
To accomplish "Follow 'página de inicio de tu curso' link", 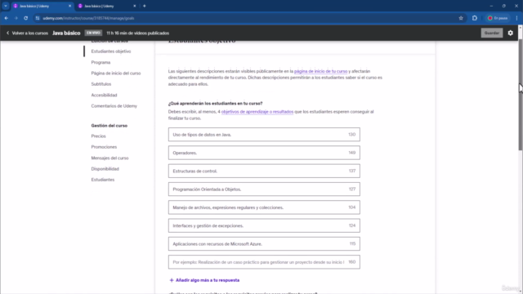I will [x=320, y=71].
